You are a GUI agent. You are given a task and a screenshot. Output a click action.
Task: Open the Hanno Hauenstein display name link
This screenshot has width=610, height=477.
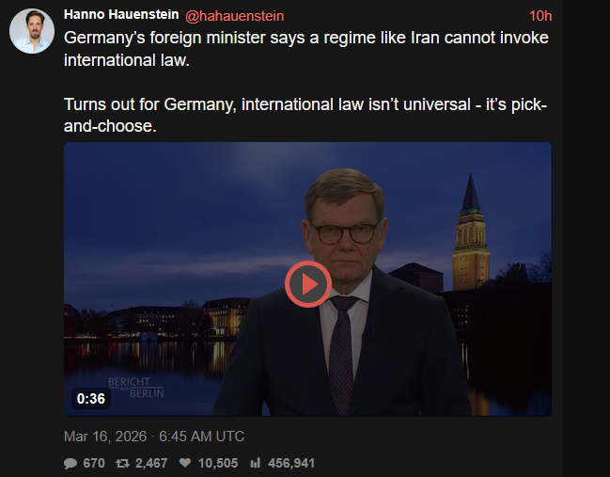[117, 16]
